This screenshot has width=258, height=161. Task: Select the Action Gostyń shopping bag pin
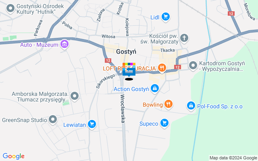point(155,89)
